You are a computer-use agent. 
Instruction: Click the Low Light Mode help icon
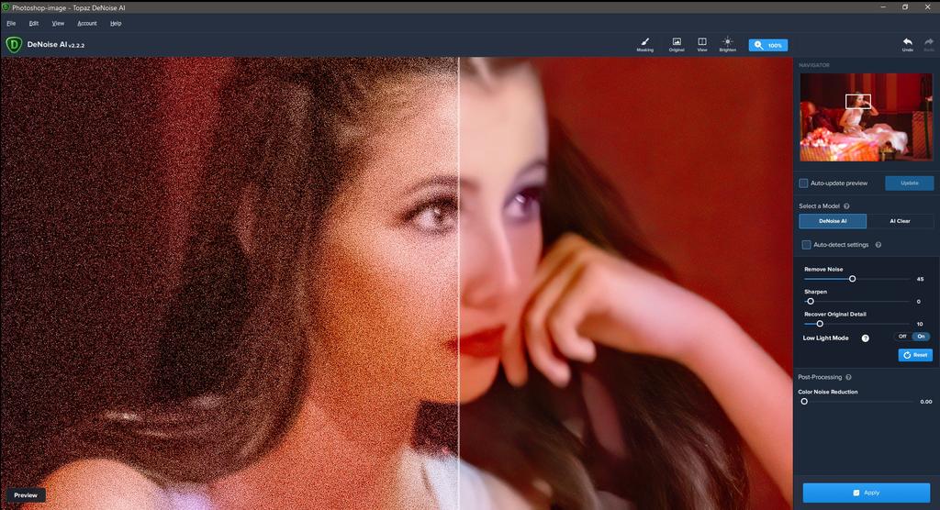click(x=865, y=338)
